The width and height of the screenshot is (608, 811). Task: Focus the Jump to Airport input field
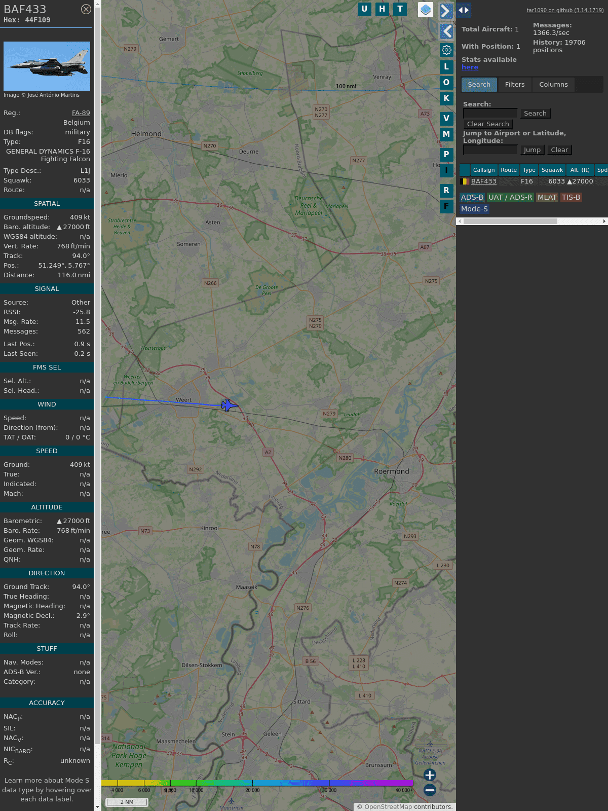pyautogui.click(x=490, y=150)
